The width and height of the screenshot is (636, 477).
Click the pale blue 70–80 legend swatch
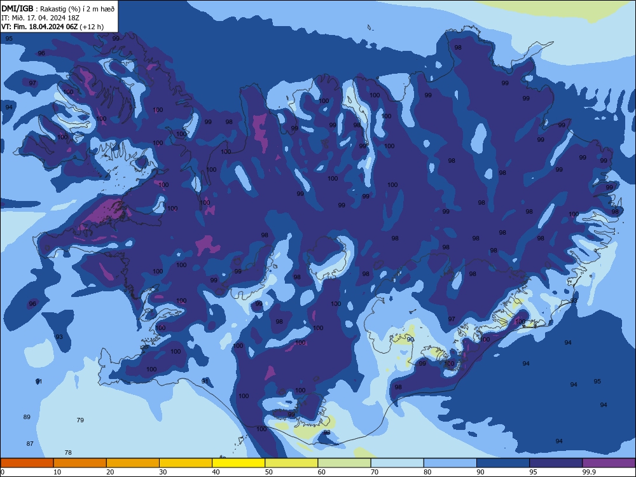coord(397,463)
